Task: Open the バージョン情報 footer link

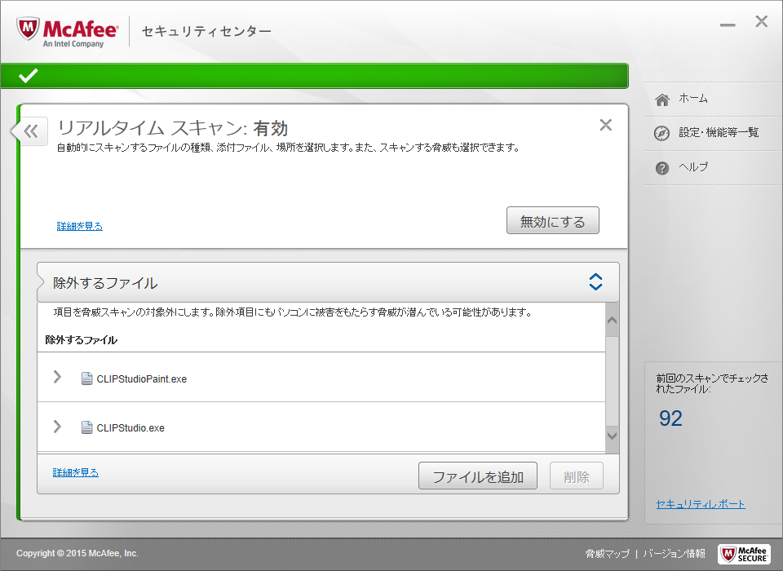Action: click(675, 554)
